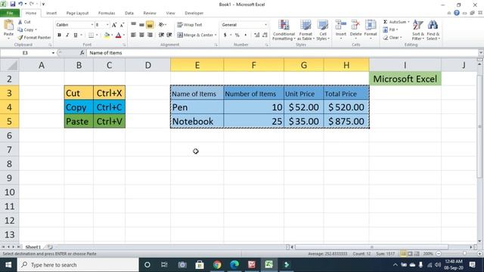
Task: Toggle Wrap Text
Action: point(190,25)
